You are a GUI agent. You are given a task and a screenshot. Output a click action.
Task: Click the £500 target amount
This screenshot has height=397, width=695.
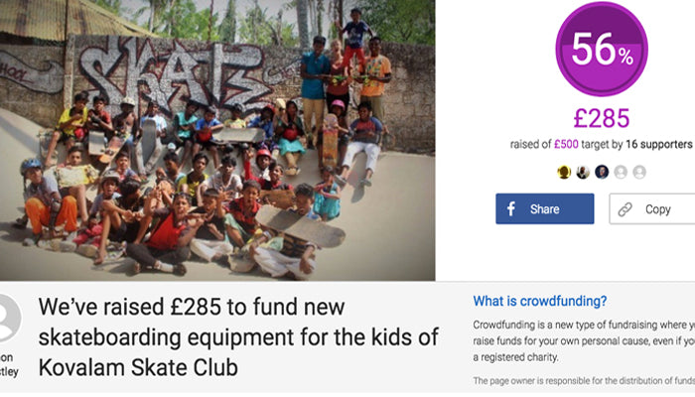coord(566,145)
